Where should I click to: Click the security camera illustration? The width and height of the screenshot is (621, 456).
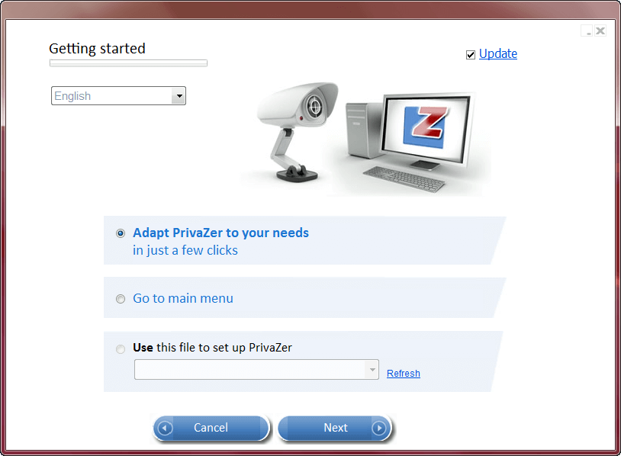pos(298,132)
